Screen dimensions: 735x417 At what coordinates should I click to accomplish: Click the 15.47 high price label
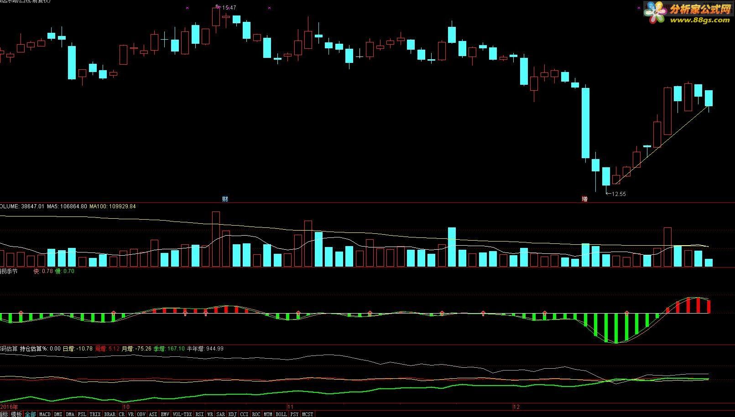tap(229, 8)
